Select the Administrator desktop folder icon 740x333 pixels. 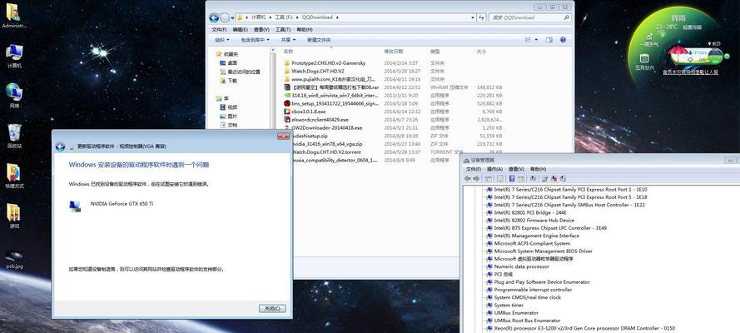[x=14, y=16]
